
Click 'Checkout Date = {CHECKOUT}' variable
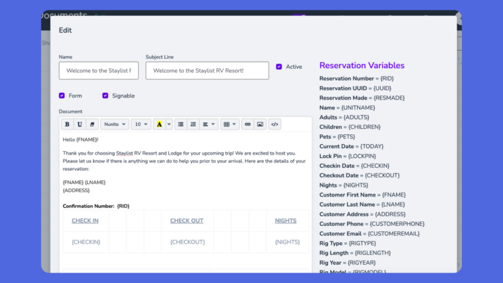tap(360, 176)
